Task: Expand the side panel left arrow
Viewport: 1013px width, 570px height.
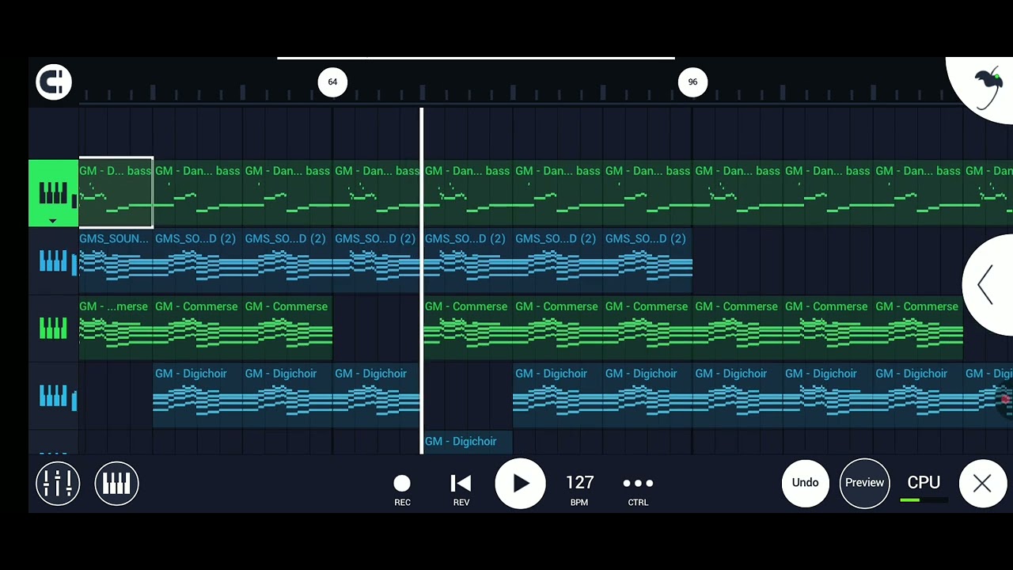Action: click(986, 285)
